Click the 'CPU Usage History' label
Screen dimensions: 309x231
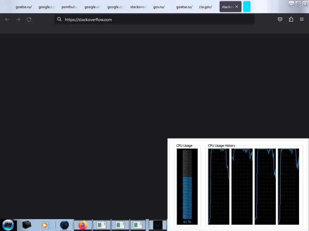[221, 146]
